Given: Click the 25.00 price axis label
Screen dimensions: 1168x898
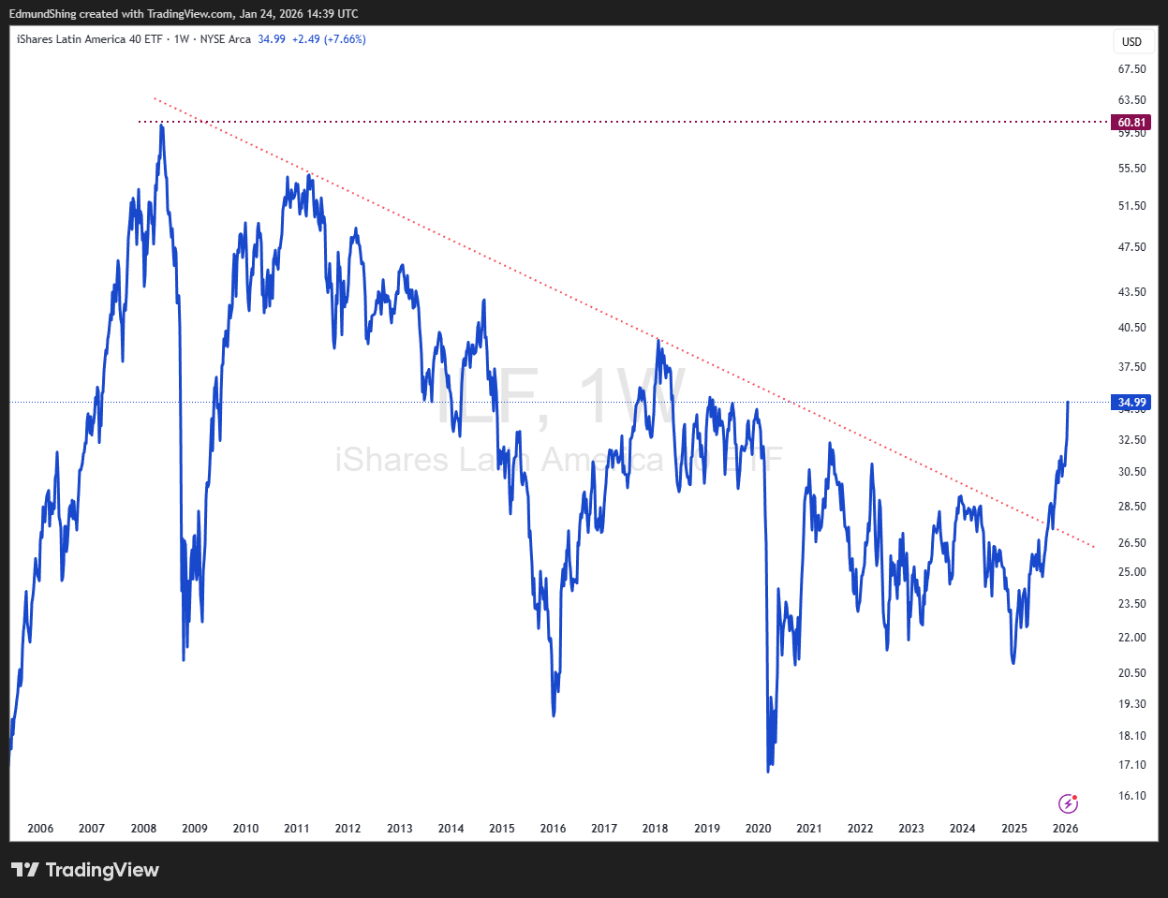Looking at the screenshot, I should point(1131,572).
